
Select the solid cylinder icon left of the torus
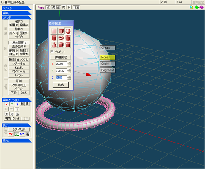(54, 38)
